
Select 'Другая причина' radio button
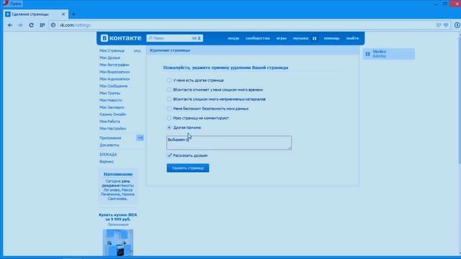[x=169, y=127]
